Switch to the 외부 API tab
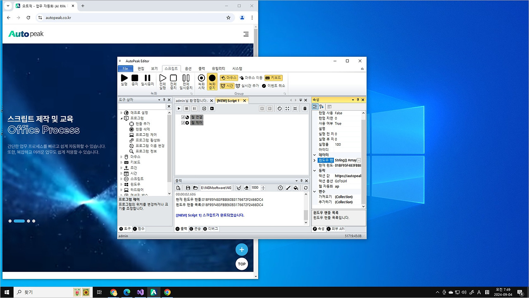Viewport: 529px width, 298px height. pos(336,229)
